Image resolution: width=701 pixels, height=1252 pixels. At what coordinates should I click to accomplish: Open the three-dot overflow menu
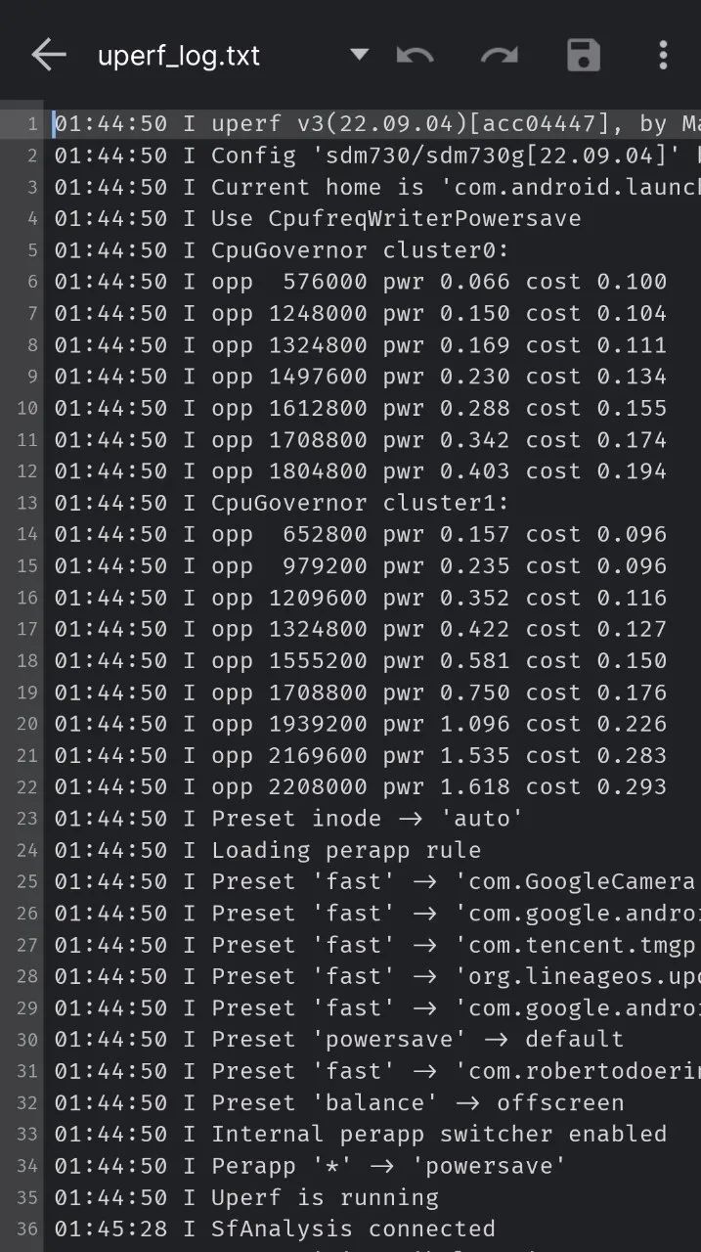tap(663, 56)
